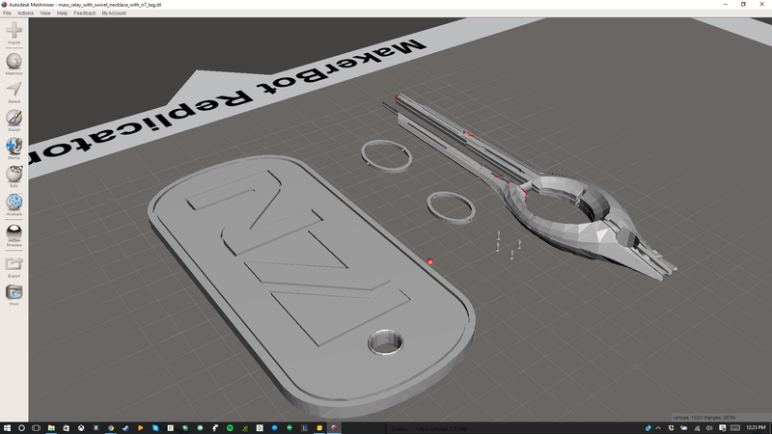Click the Import tool icon
Screen dimensions: 772x434
point(14,31)
